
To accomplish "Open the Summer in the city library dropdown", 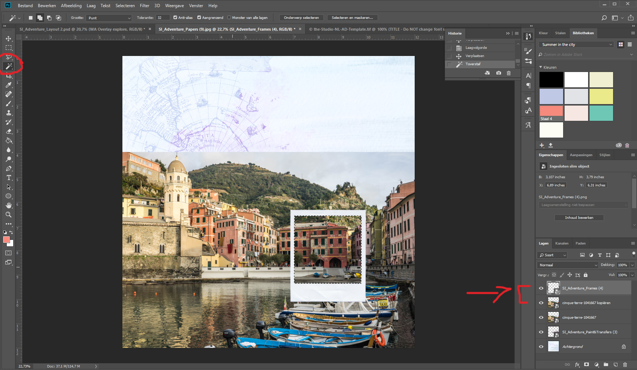I will pyautogui.click(x=576, y=45).
